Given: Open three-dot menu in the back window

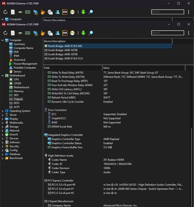Looking at the screenshot, I should tap(188, 12).
